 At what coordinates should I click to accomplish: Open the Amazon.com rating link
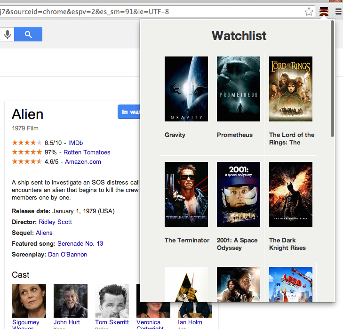click(83, 161)
